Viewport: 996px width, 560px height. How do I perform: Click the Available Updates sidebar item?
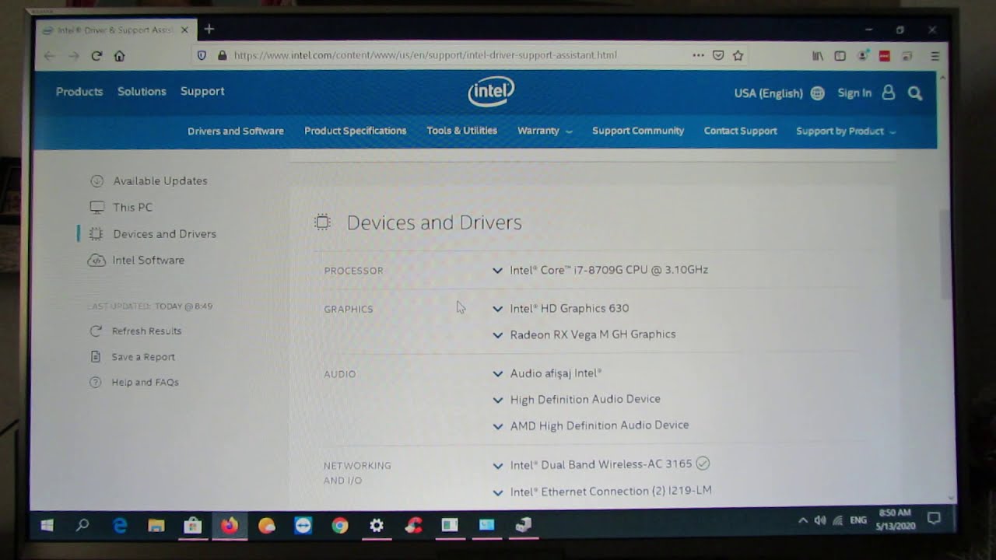(x=149, y=180)
